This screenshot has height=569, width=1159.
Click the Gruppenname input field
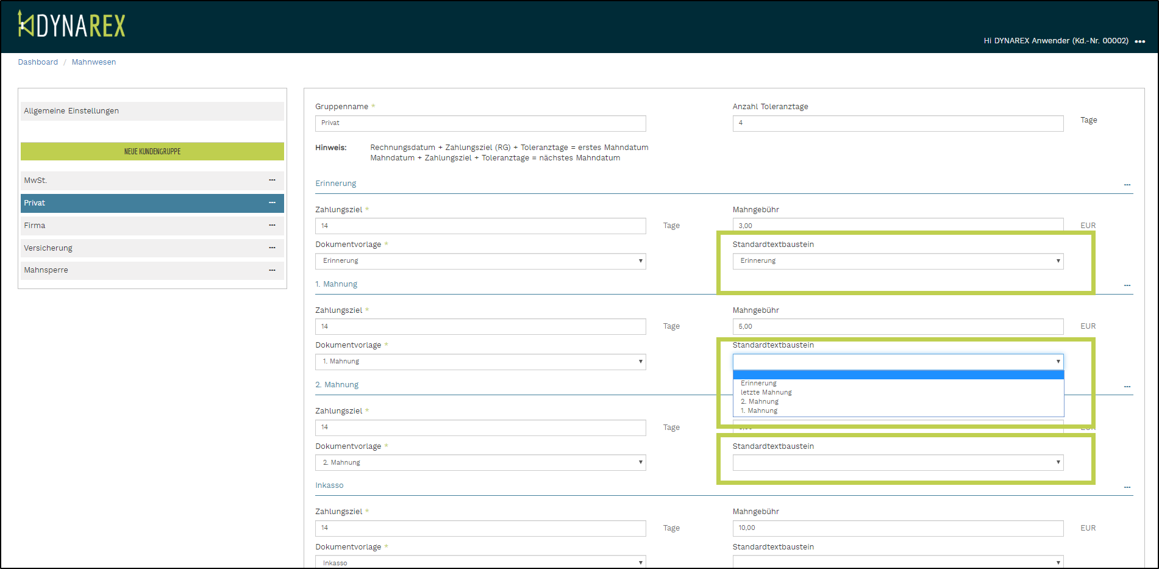click(x=480, y=123)
